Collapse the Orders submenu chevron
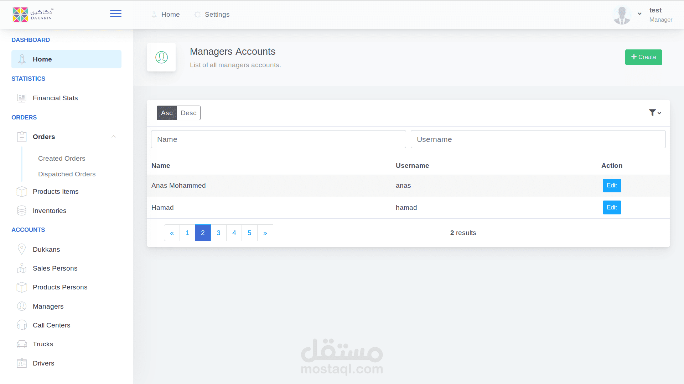 click(x=114, y=137)
